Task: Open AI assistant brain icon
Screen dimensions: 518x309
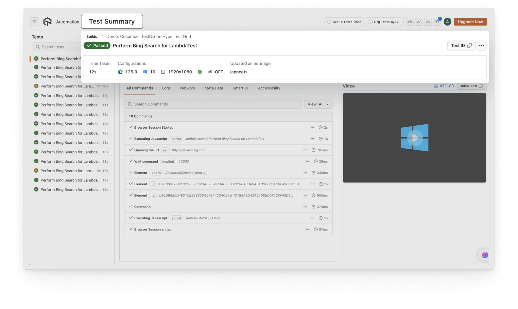Action: pos(485,255)
